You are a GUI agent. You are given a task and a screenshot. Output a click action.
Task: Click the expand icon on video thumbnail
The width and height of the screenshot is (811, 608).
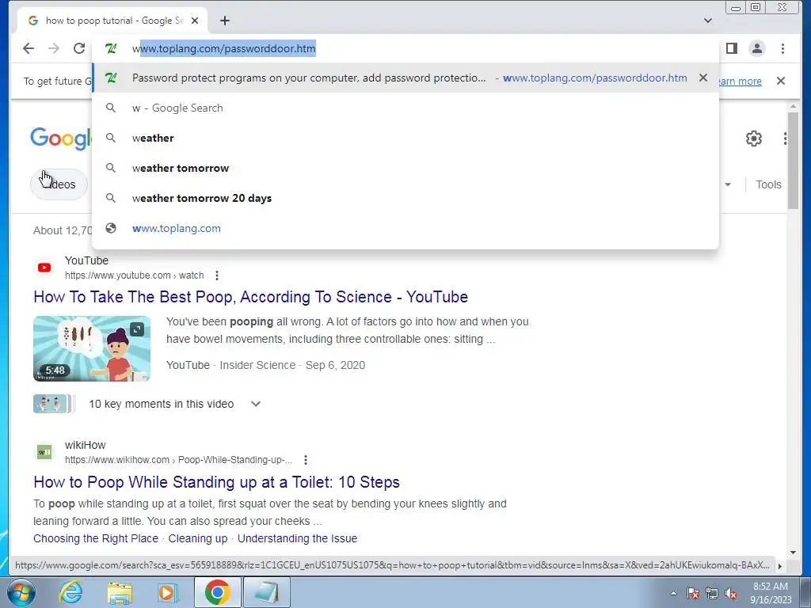(137, 329)
